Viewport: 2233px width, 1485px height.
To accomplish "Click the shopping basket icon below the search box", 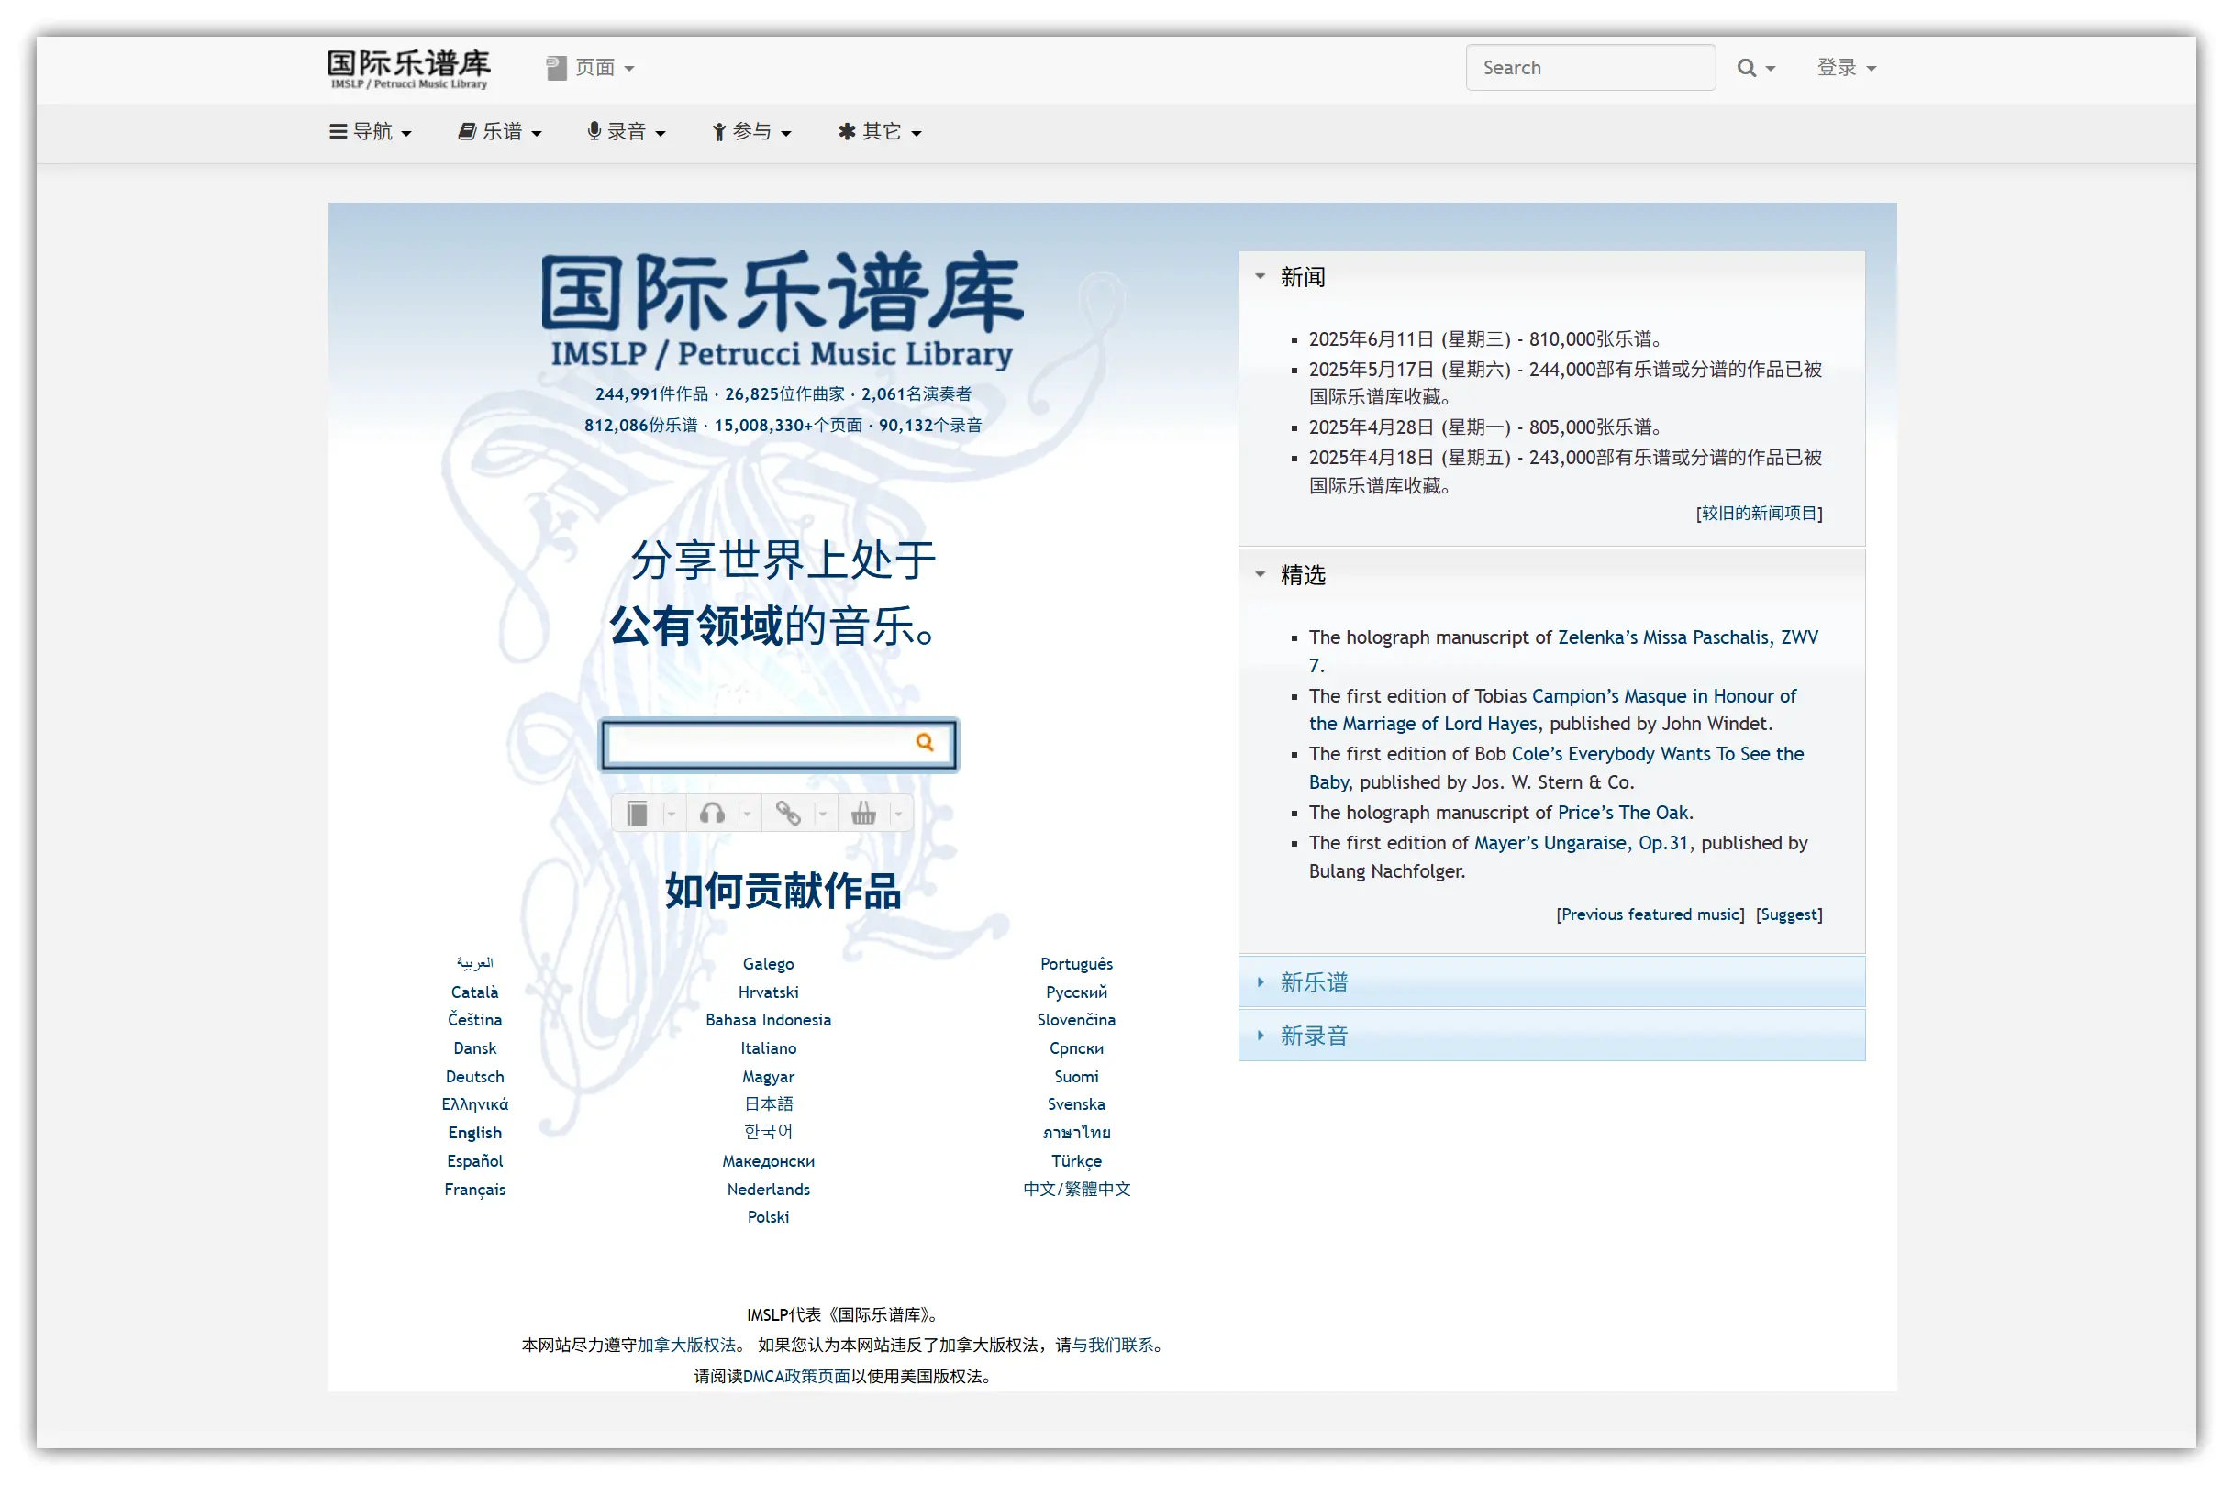I will (x=863, y=814).
